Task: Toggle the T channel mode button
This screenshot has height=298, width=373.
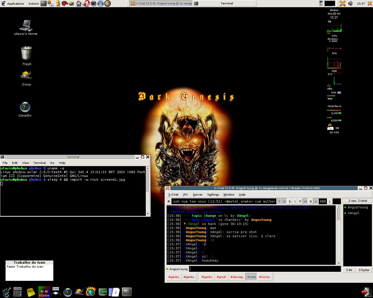Action: pyautogui.click(x=279, y=201)
